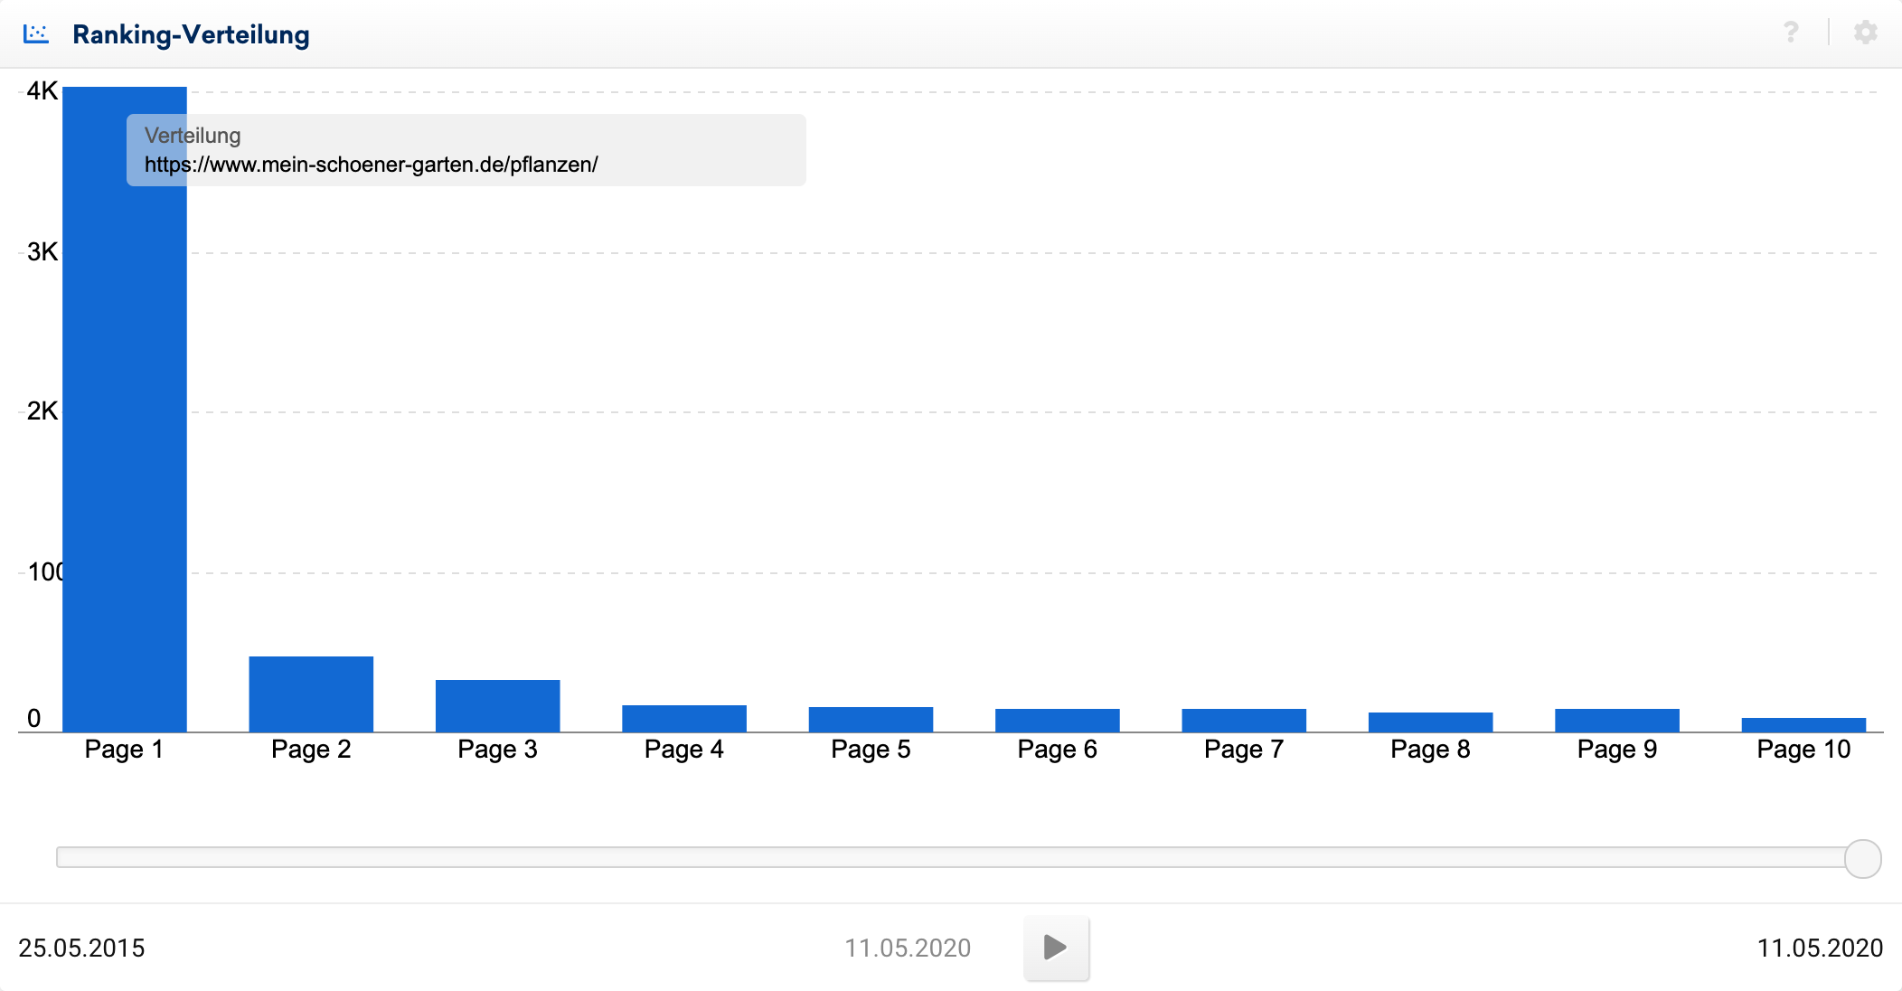Open the help question mark icon
1902x991 pixels.
[1791, 33]
